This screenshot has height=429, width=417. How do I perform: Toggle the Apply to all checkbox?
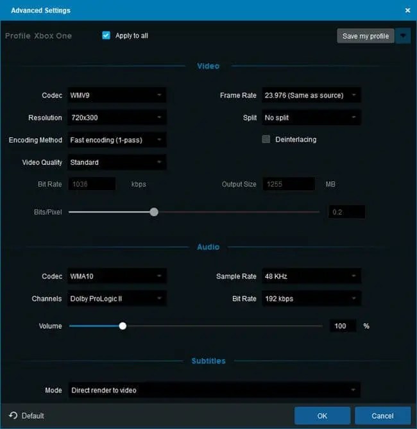[x=106, y=35]
